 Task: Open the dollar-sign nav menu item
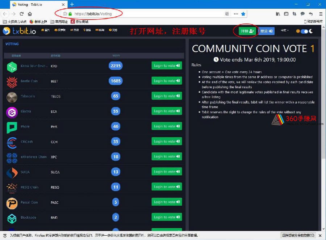click(87, 30)
